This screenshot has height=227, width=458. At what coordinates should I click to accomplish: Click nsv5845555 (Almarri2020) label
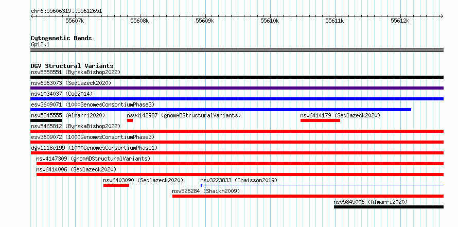[x=68, y=115]
